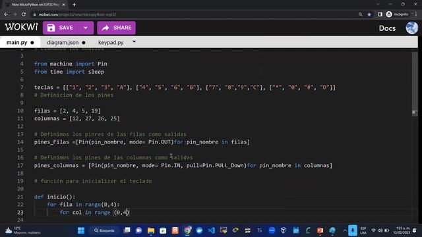Open Microsoft Store from the taskbar
422x237 pixels.
[x=163, y=230]
